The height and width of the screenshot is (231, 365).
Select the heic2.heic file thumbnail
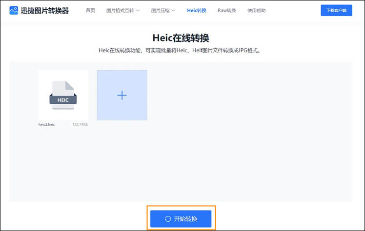click(x=63, y=96)
